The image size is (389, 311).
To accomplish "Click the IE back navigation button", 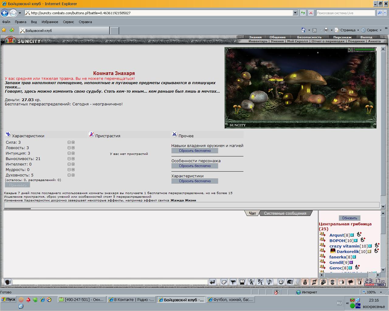I will (x=5, y=13).
